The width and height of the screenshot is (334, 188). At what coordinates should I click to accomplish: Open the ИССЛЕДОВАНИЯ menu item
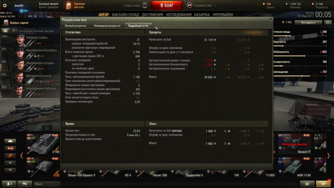(178, 15)
